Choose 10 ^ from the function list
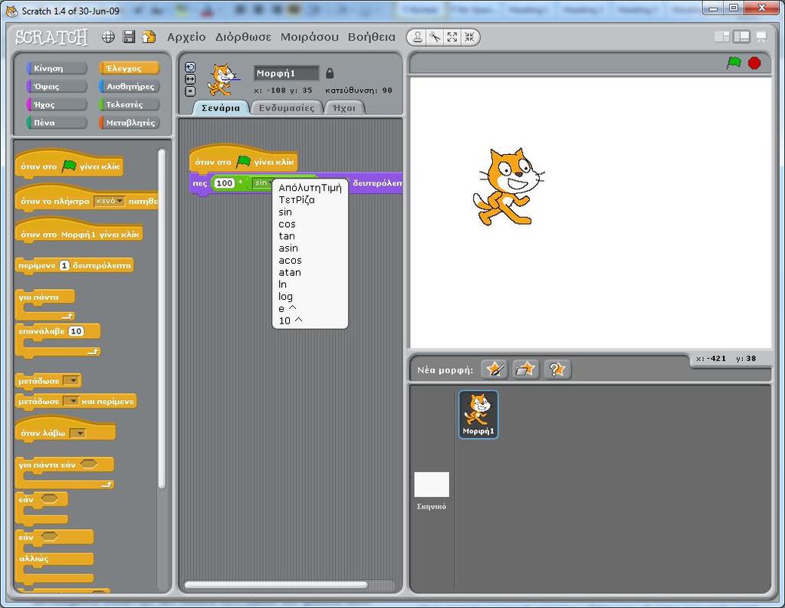 coord(310,320)
